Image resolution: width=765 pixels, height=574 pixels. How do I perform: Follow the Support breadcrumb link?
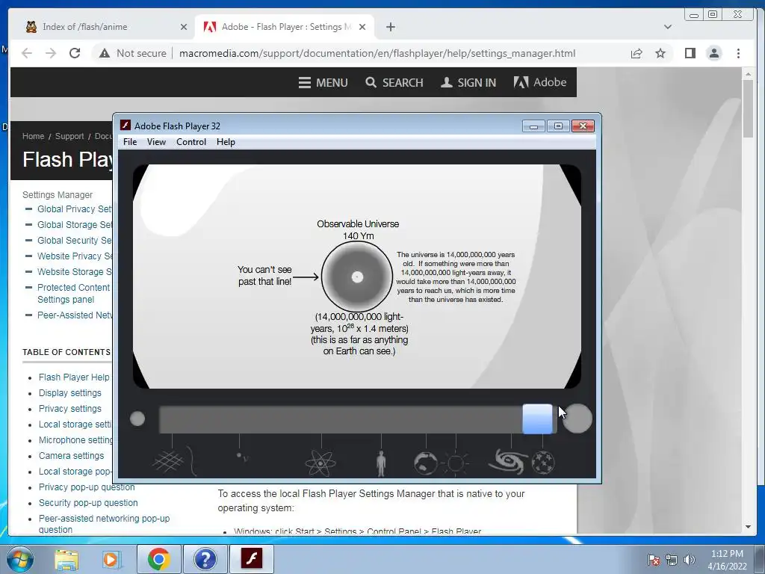pos(69,136)
